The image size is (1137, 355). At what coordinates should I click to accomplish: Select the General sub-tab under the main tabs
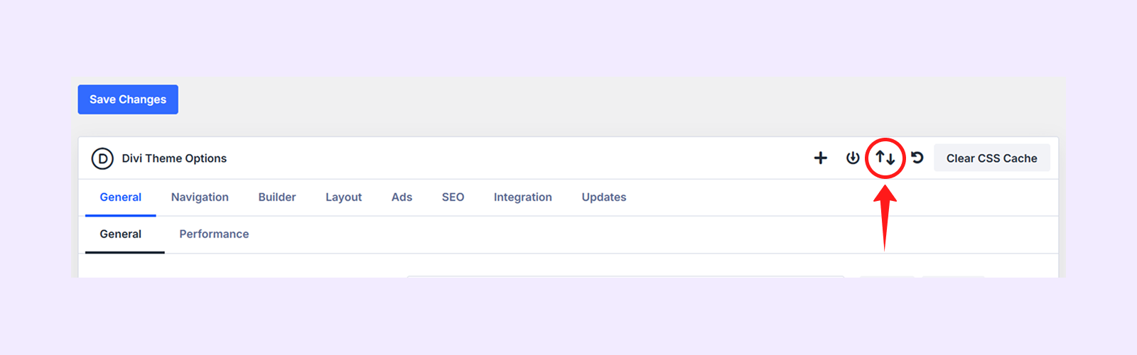[120, 234]
